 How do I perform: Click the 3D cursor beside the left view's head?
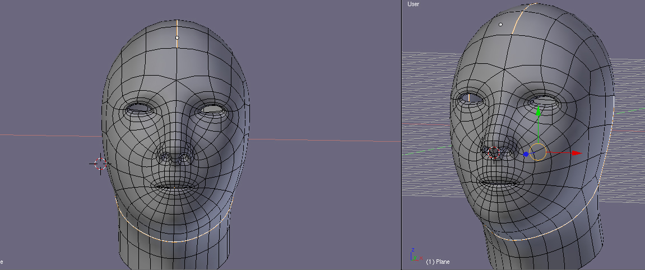[101, 164]
